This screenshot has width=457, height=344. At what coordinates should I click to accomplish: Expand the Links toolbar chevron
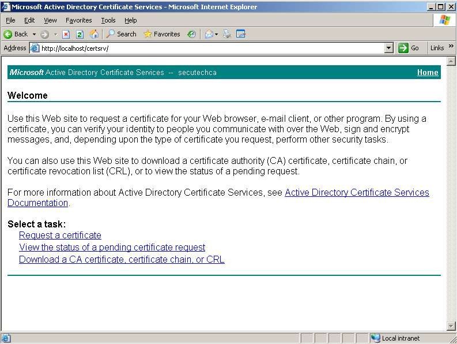click(x=451, y=46)
